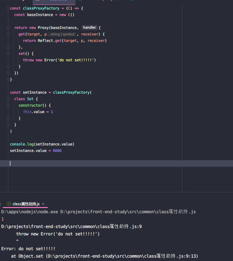Collapse the 'class Set' declaration fold marker
The height and width of the screenshot is (261, 233).
[8, 99]
